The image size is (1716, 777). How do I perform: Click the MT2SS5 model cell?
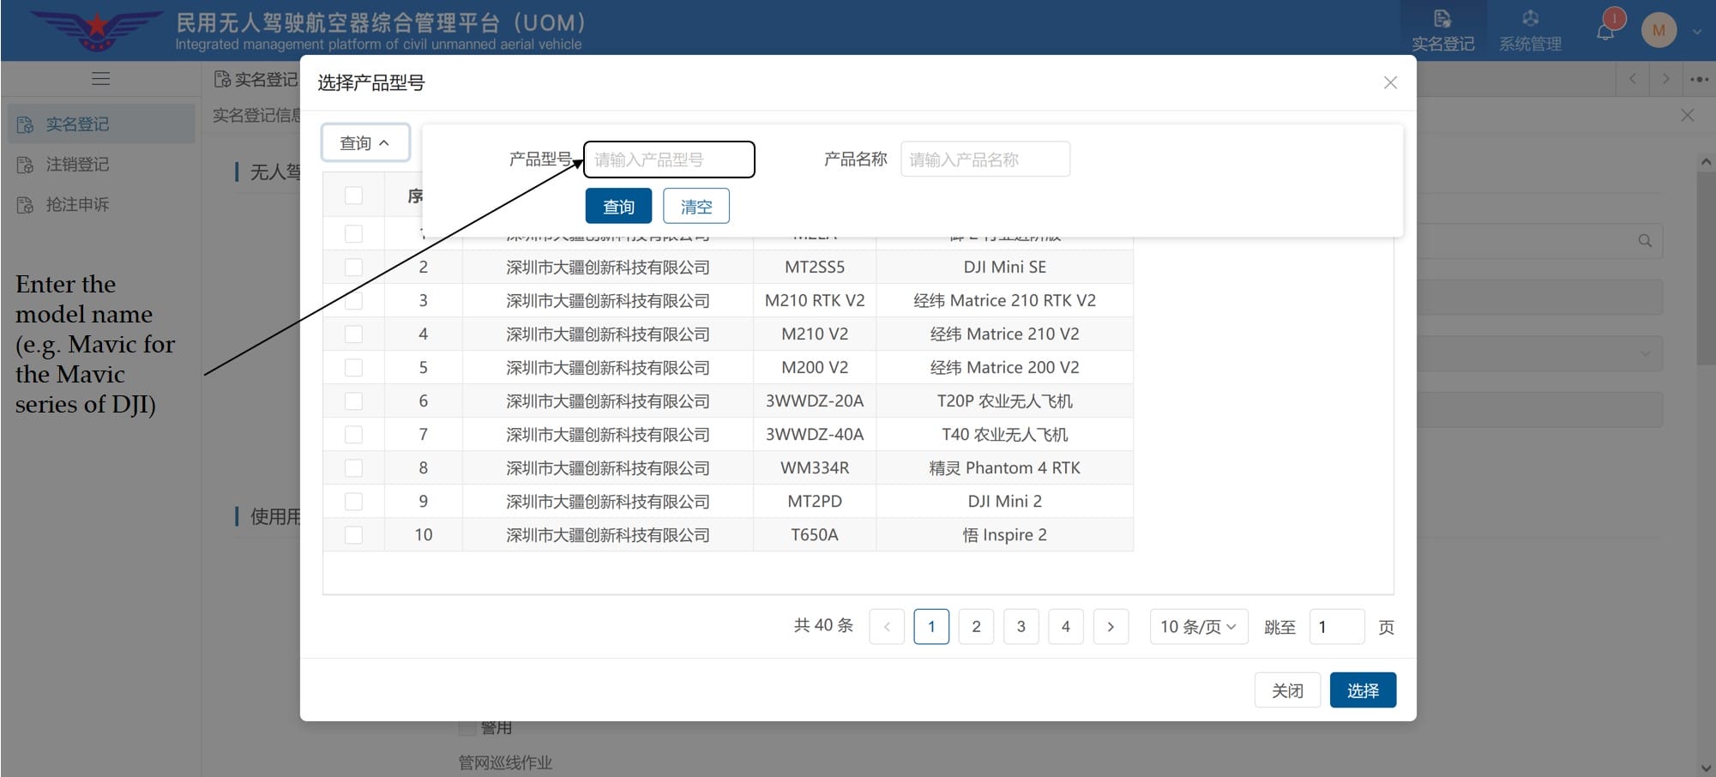pyautogui.click(x=815, y=268)
